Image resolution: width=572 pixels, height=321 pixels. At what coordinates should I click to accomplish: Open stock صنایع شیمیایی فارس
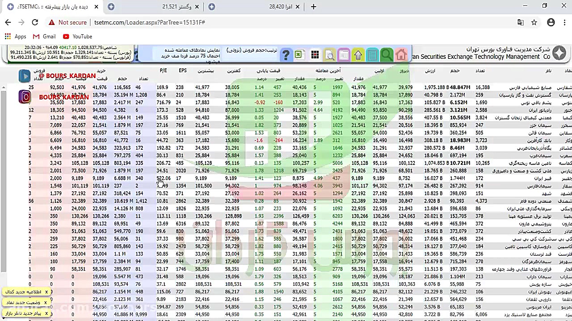coord(530,87)
